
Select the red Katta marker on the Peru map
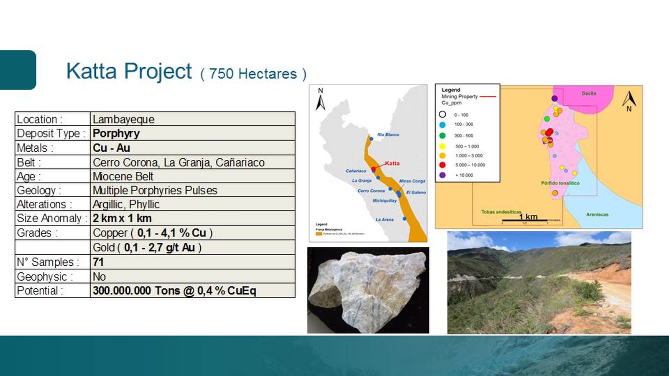click(x=373, y=169)
